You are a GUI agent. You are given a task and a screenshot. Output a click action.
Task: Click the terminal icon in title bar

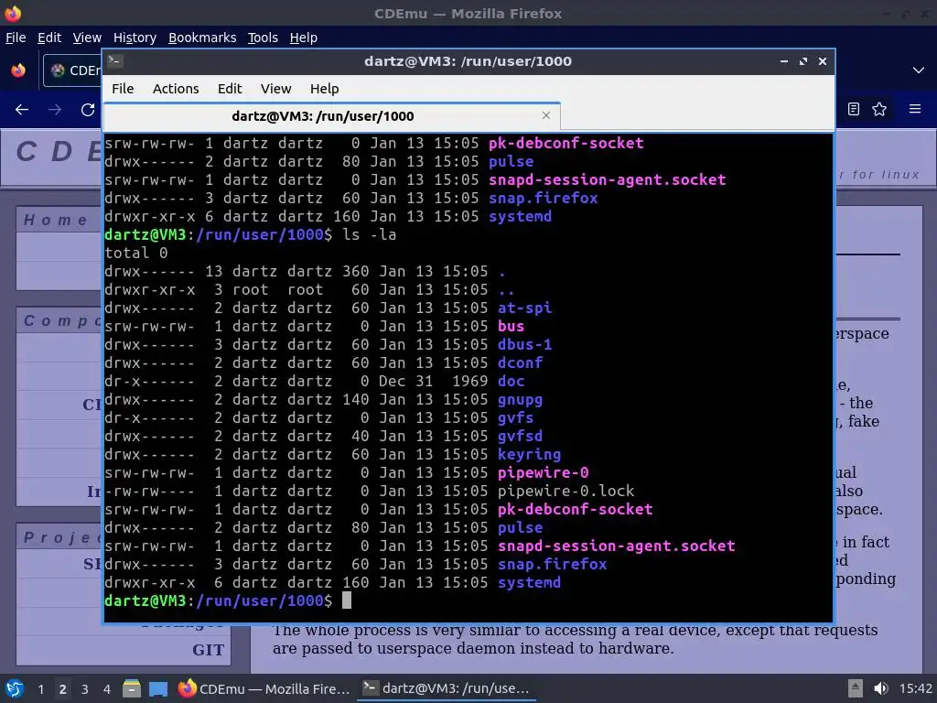click(x=115, y=60)
